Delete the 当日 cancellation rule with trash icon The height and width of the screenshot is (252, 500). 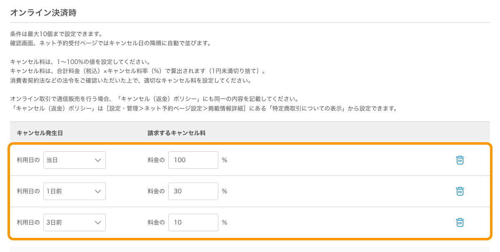pos(460,160)
